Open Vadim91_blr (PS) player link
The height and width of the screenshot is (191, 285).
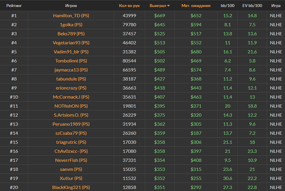pyautogui.click(x=71, y=52)
